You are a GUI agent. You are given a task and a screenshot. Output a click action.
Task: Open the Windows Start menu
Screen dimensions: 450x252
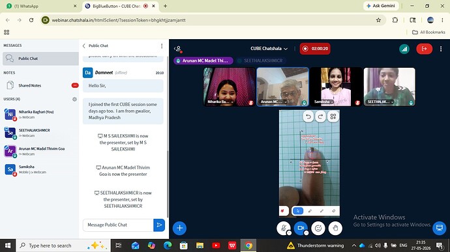8,245
